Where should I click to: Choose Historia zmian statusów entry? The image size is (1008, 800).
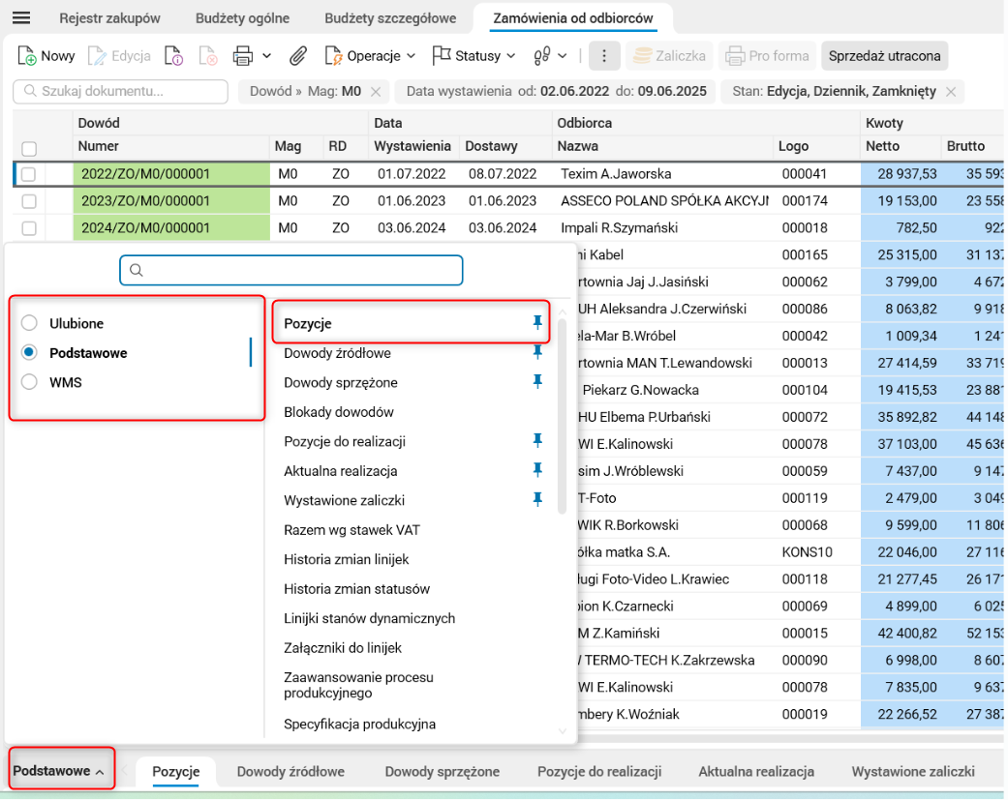[356, 589]
